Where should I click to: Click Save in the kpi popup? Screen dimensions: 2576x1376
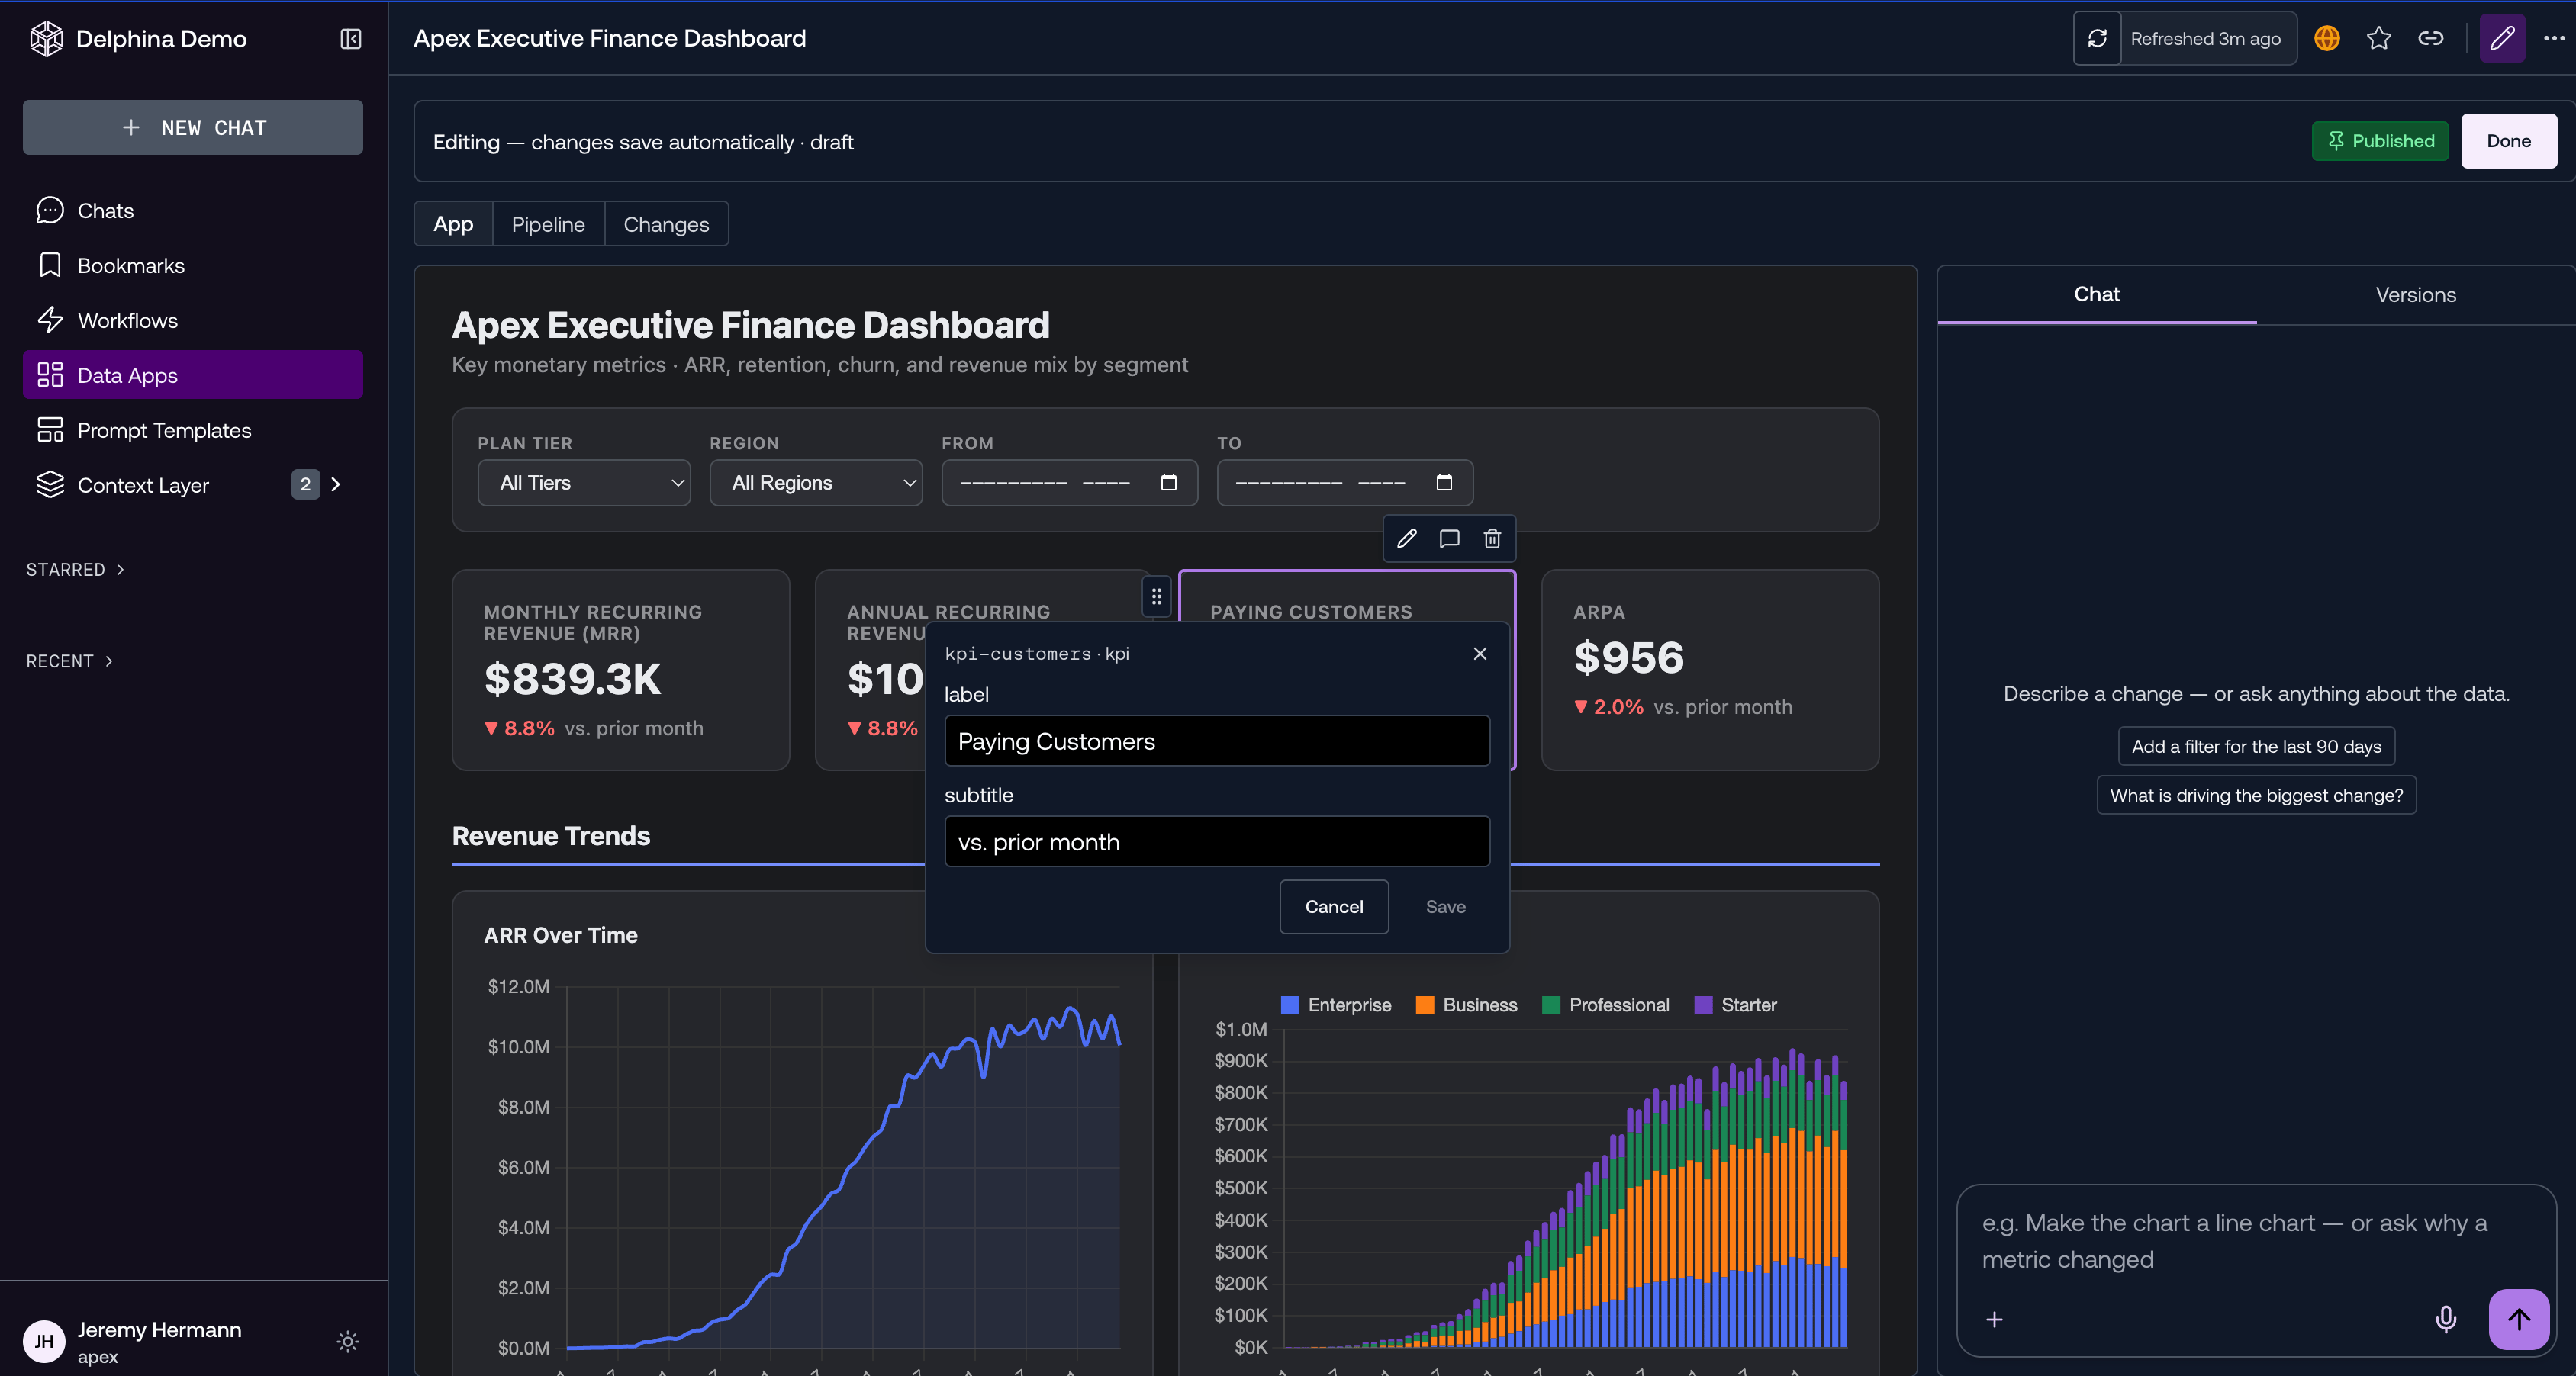1445,906
